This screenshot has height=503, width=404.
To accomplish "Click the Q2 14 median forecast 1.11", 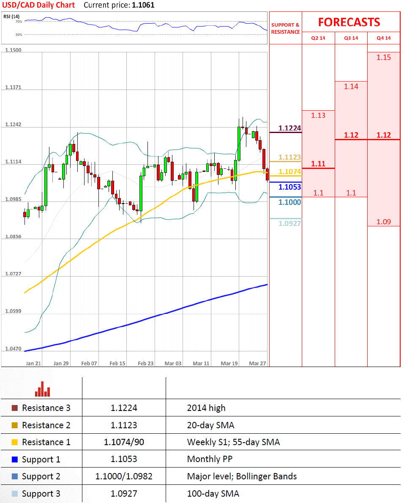I will point(318,163).
